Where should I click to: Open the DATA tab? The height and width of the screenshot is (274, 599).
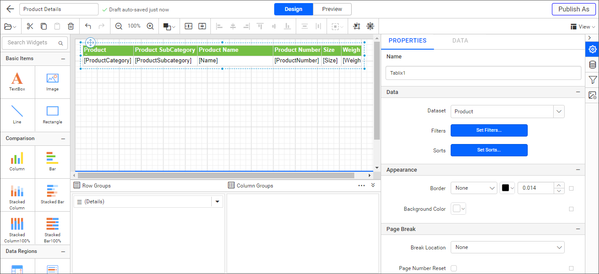(x=460, y=41)
